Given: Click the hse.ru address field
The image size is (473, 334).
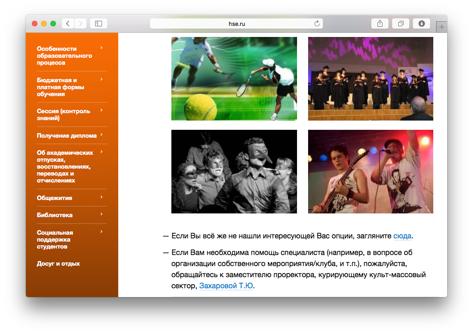Looking at the screenshot, I should coord(236,24).
